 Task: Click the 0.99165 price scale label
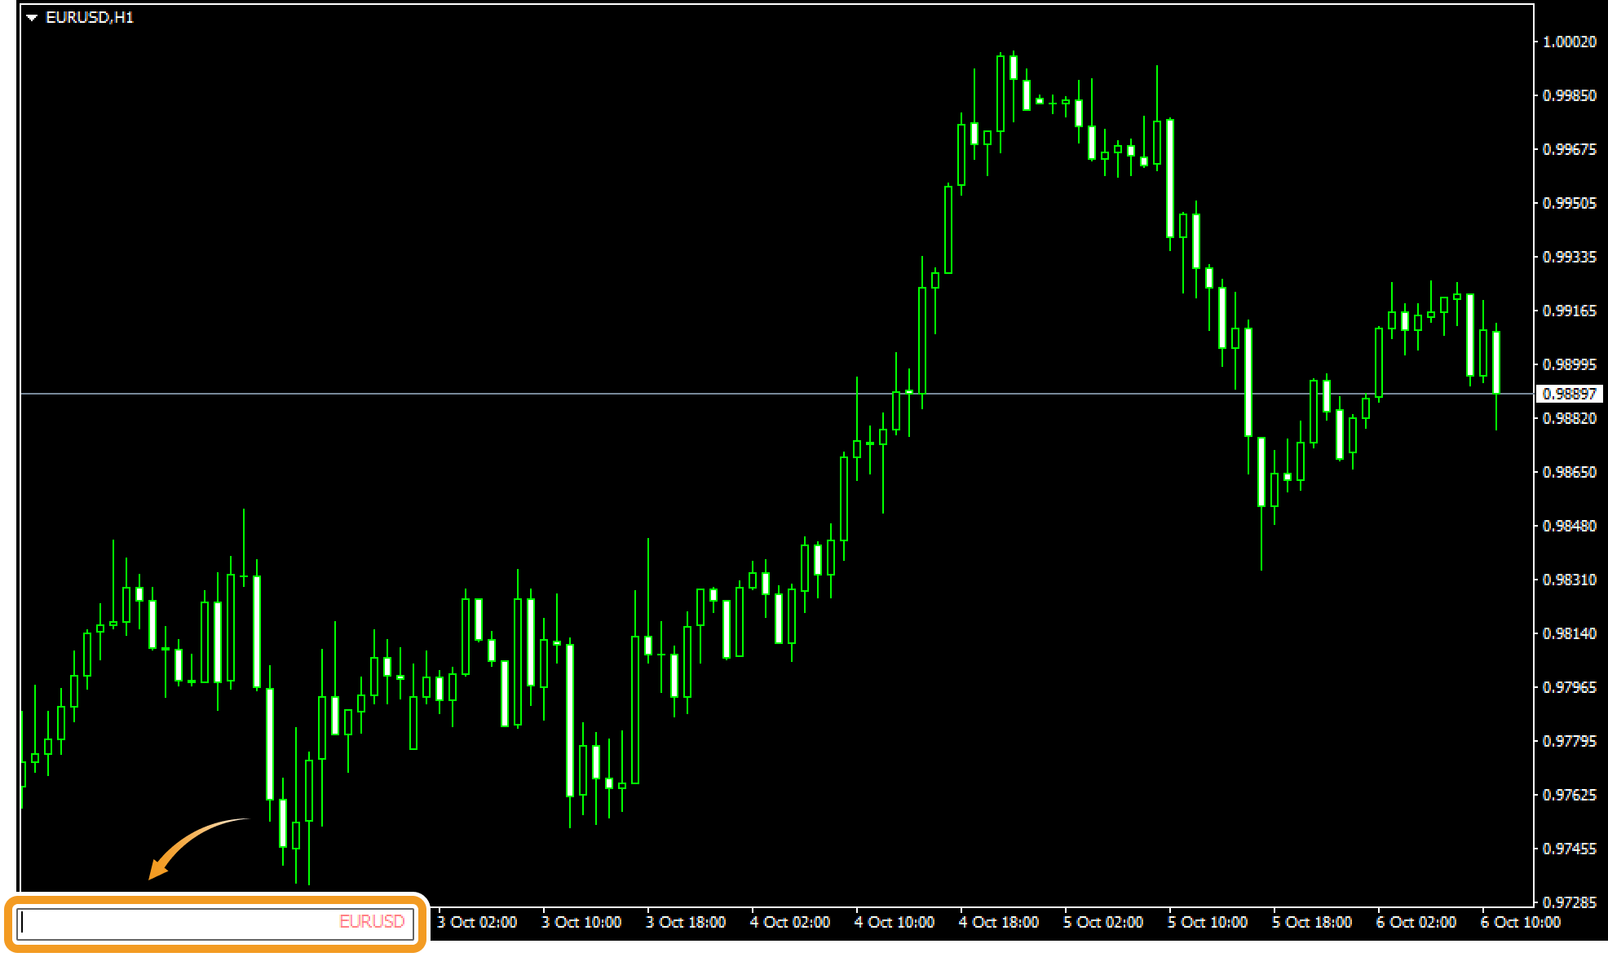pyautogui.click(x=1569, y=311)
